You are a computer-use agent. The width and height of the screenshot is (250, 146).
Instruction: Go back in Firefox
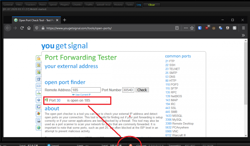point(8,28)
